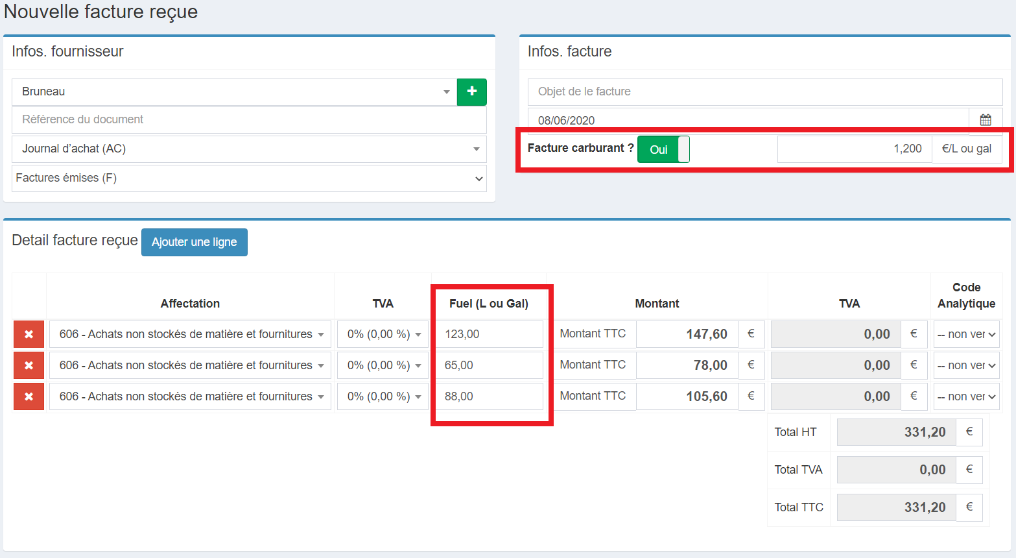This screenshot has height=558, width=1016.
Task: Focus the Référence du document field
Action: coord(249,119)
